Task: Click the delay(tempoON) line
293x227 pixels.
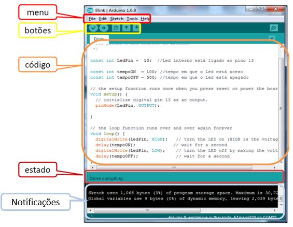Action: (x=161, y=145)
